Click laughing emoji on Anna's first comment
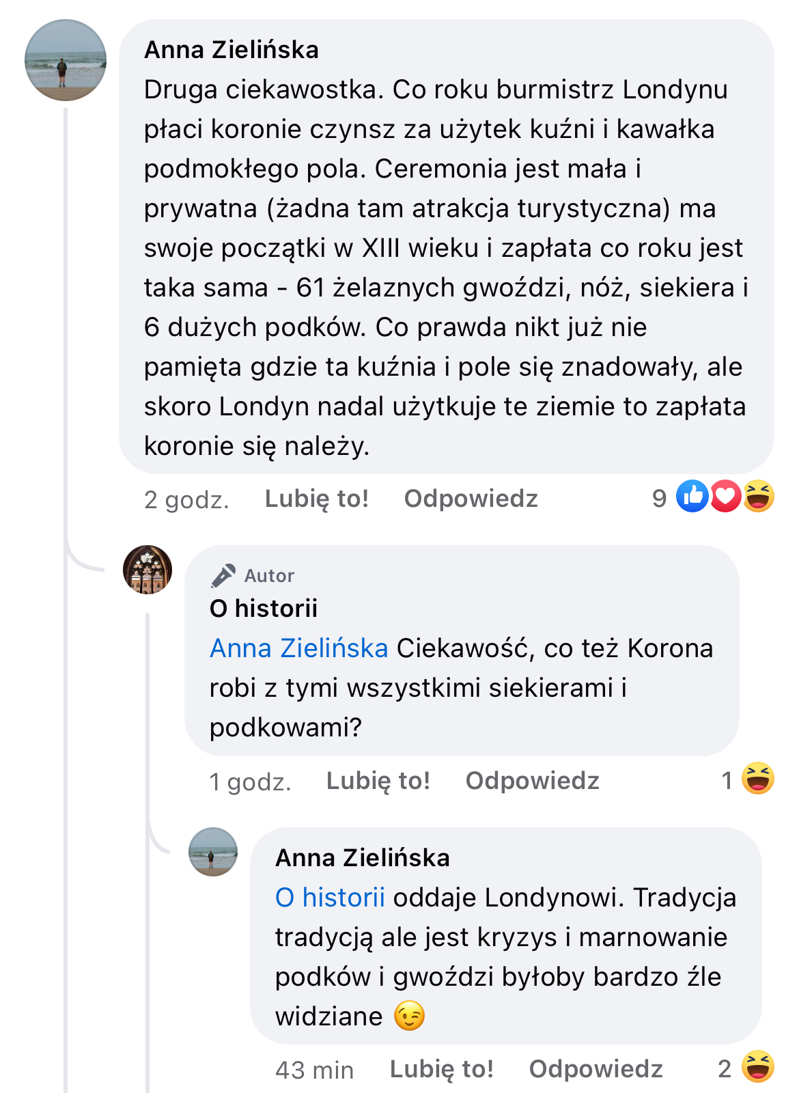This screenshot has width=799, height=1093. point(758,497)
